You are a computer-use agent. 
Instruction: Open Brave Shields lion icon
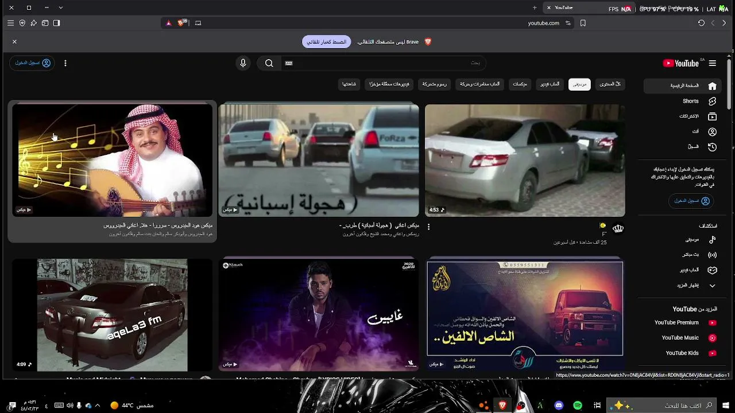click(181, 23)
